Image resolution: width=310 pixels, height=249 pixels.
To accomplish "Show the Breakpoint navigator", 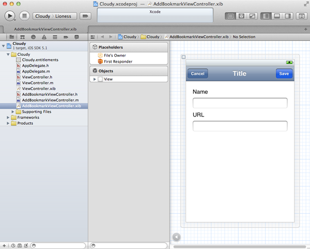I will [66, 37].
